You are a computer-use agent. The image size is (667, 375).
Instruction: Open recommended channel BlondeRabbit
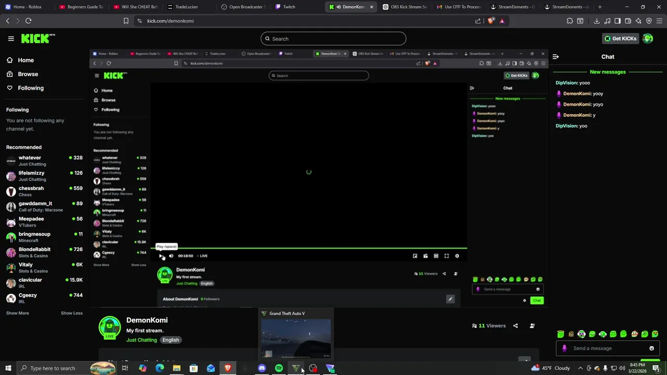[44, 252]
